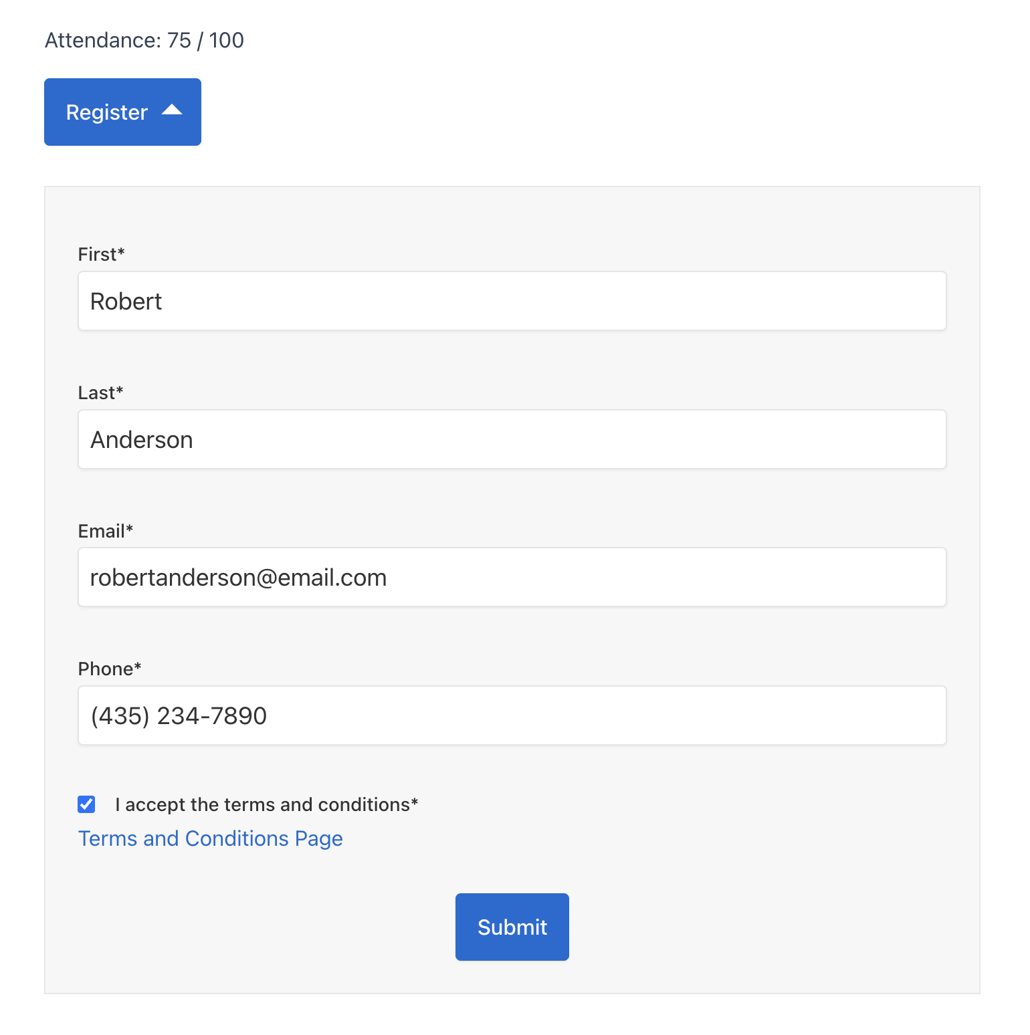Click the 'Anderson' text in the Last field
This screenshot has width=1030, height=1035.
click(x=142, y=440)
